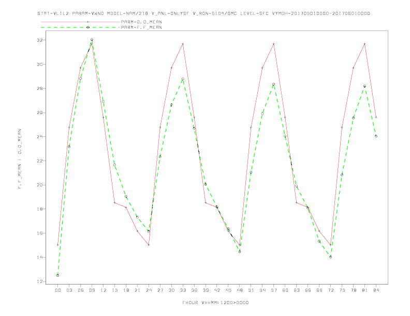Click y-axis tick label 18
Image resolution: width=410 pixels, height=316 pixels.
(40, 209)
